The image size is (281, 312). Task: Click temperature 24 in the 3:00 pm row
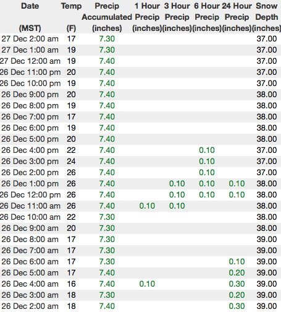click(71, 162)
